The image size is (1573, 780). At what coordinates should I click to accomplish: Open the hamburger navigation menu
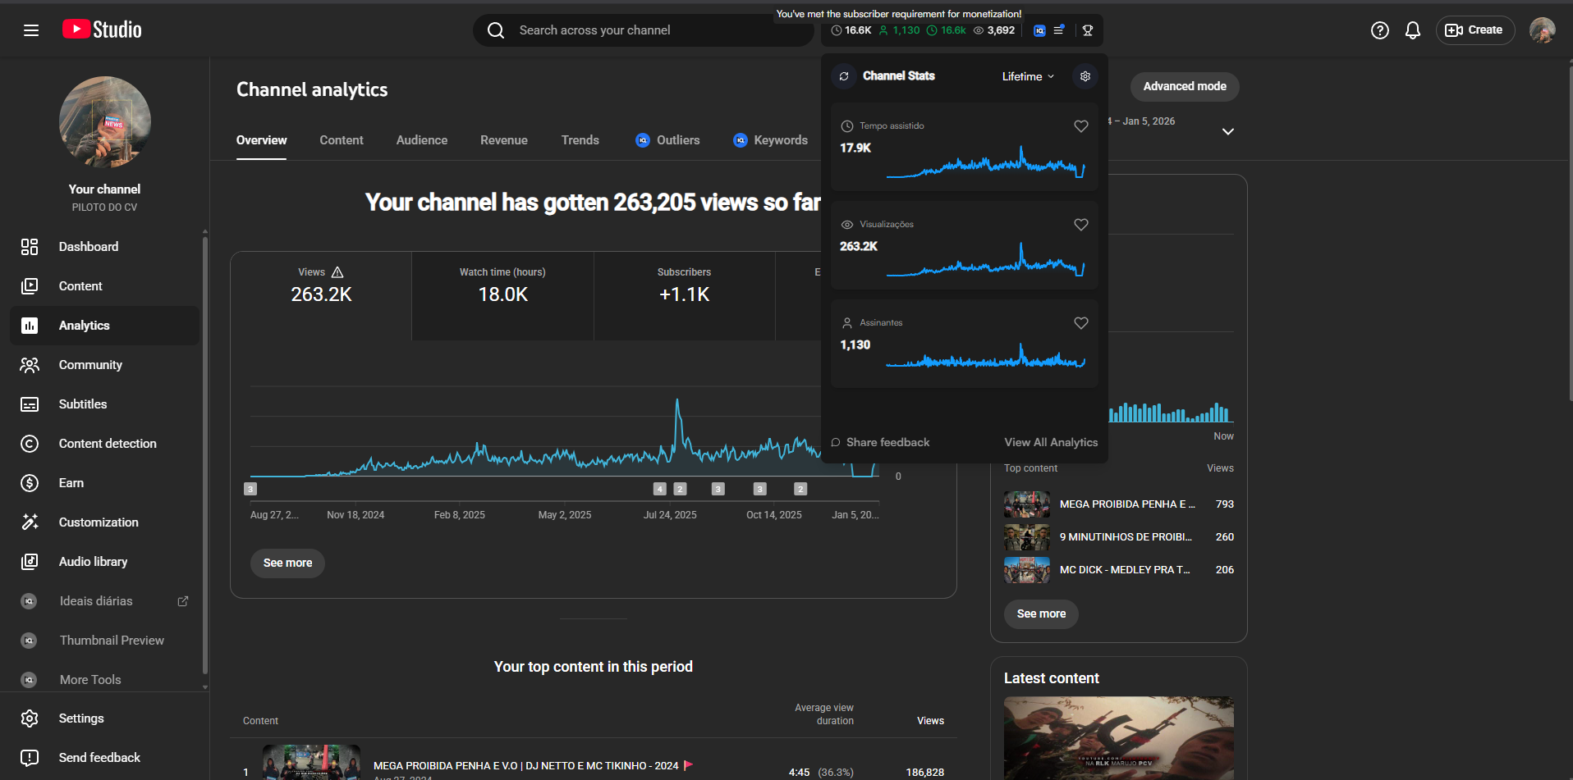[x=31, y=30]
